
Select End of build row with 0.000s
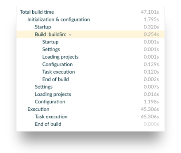click(90, 124)
